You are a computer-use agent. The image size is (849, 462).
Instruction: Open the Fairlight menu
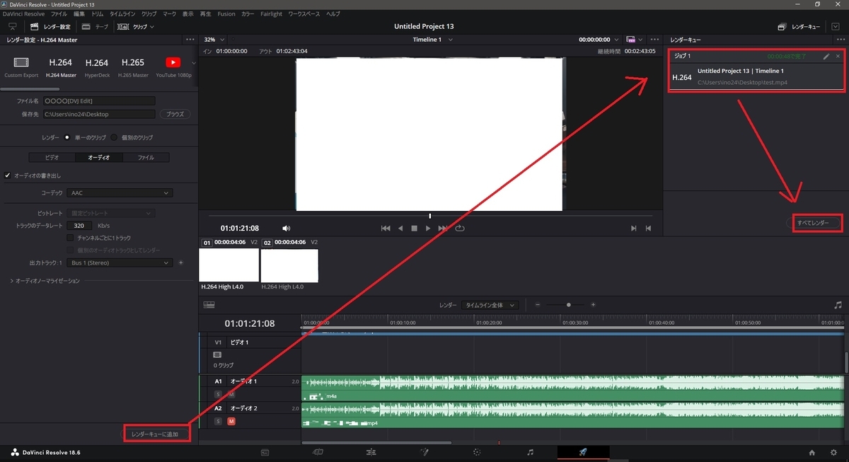271,14
